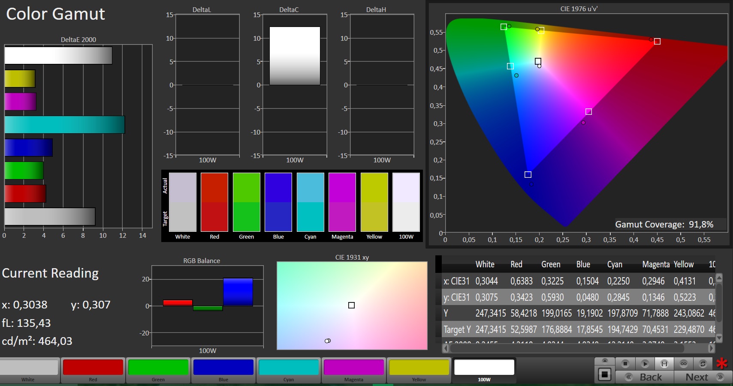The image size is (733, 386).
Task: Click the 'Target Y' row label
Action: click(457, 329)
